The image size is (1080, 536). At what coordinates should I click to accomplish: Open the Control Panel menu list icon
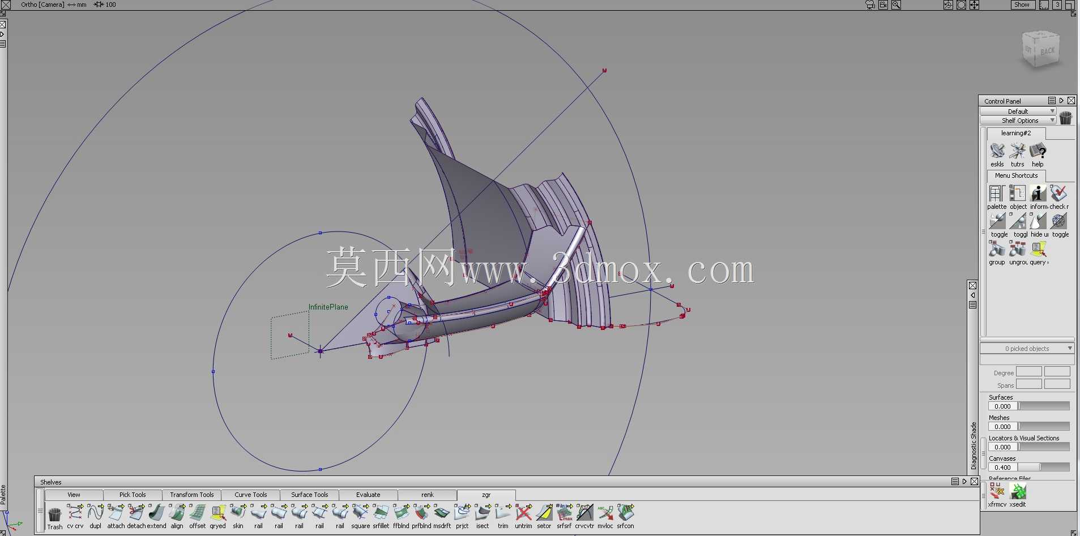pyautogui.click(x=1052, y=101)
